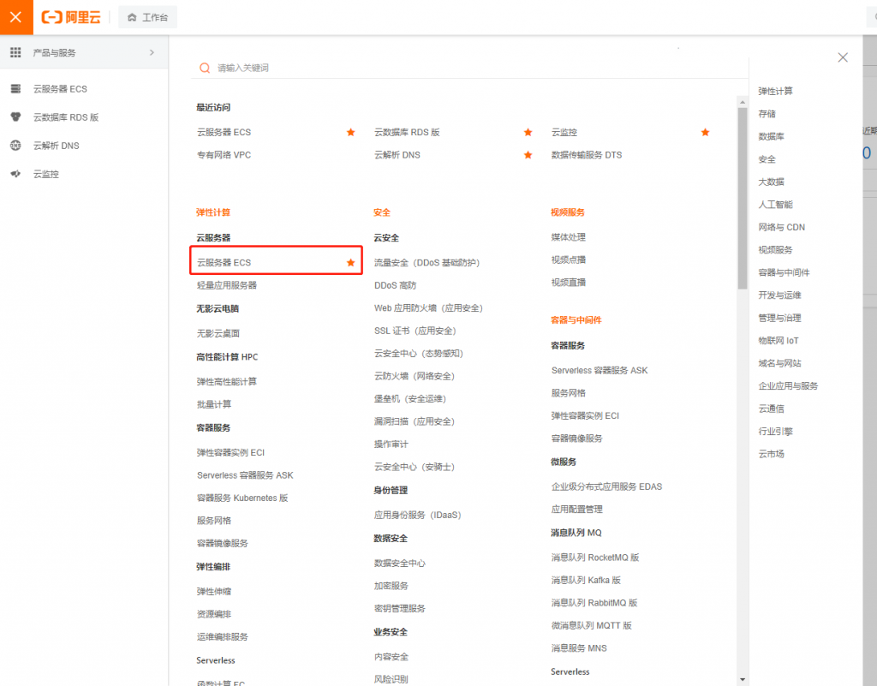This screenshot has height=686, width=877.
Task: Open 资源编排 link
Action: [x=213, y=614]
